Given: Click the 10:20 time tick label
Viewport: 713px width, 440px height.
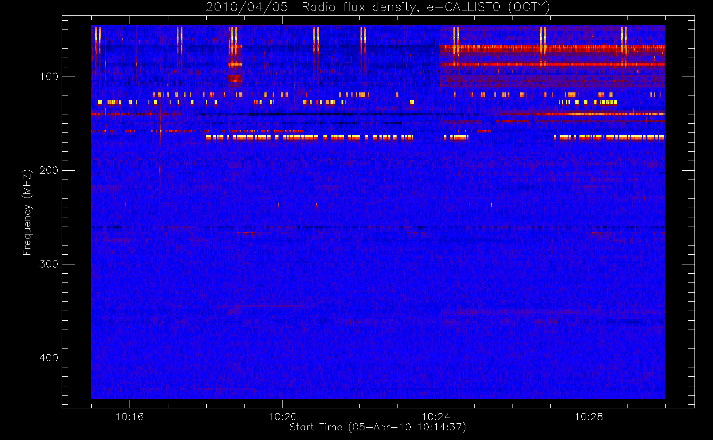Looking at the screenshot, I should [x=282, y=417].
